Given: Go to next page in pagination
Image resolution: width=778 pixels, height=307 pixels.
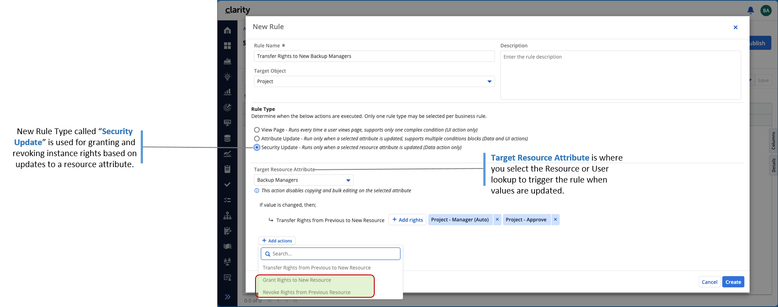Looking at the screenshot, I should [286, 301].
